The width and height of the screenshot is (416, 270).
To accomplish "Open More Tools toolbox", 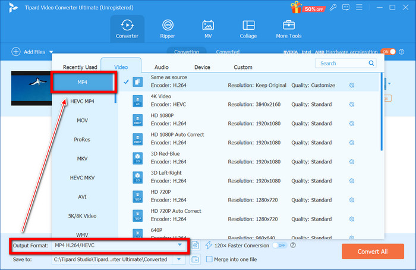I will 289,29.
